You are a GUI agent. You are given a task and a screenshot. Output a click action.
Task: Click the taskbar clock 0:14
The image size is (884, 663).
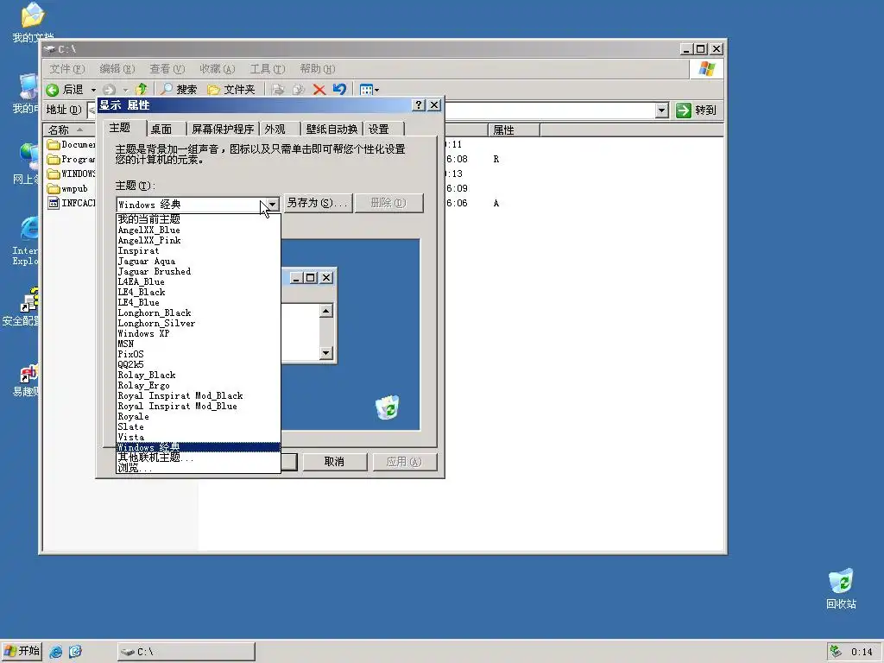(862, 652)
